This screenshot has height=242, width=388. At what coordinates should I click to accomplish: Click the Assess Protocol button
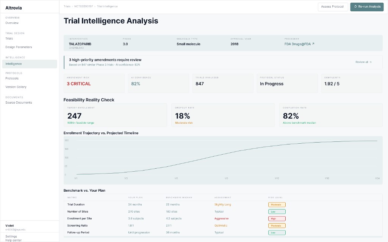pos(332,6)
